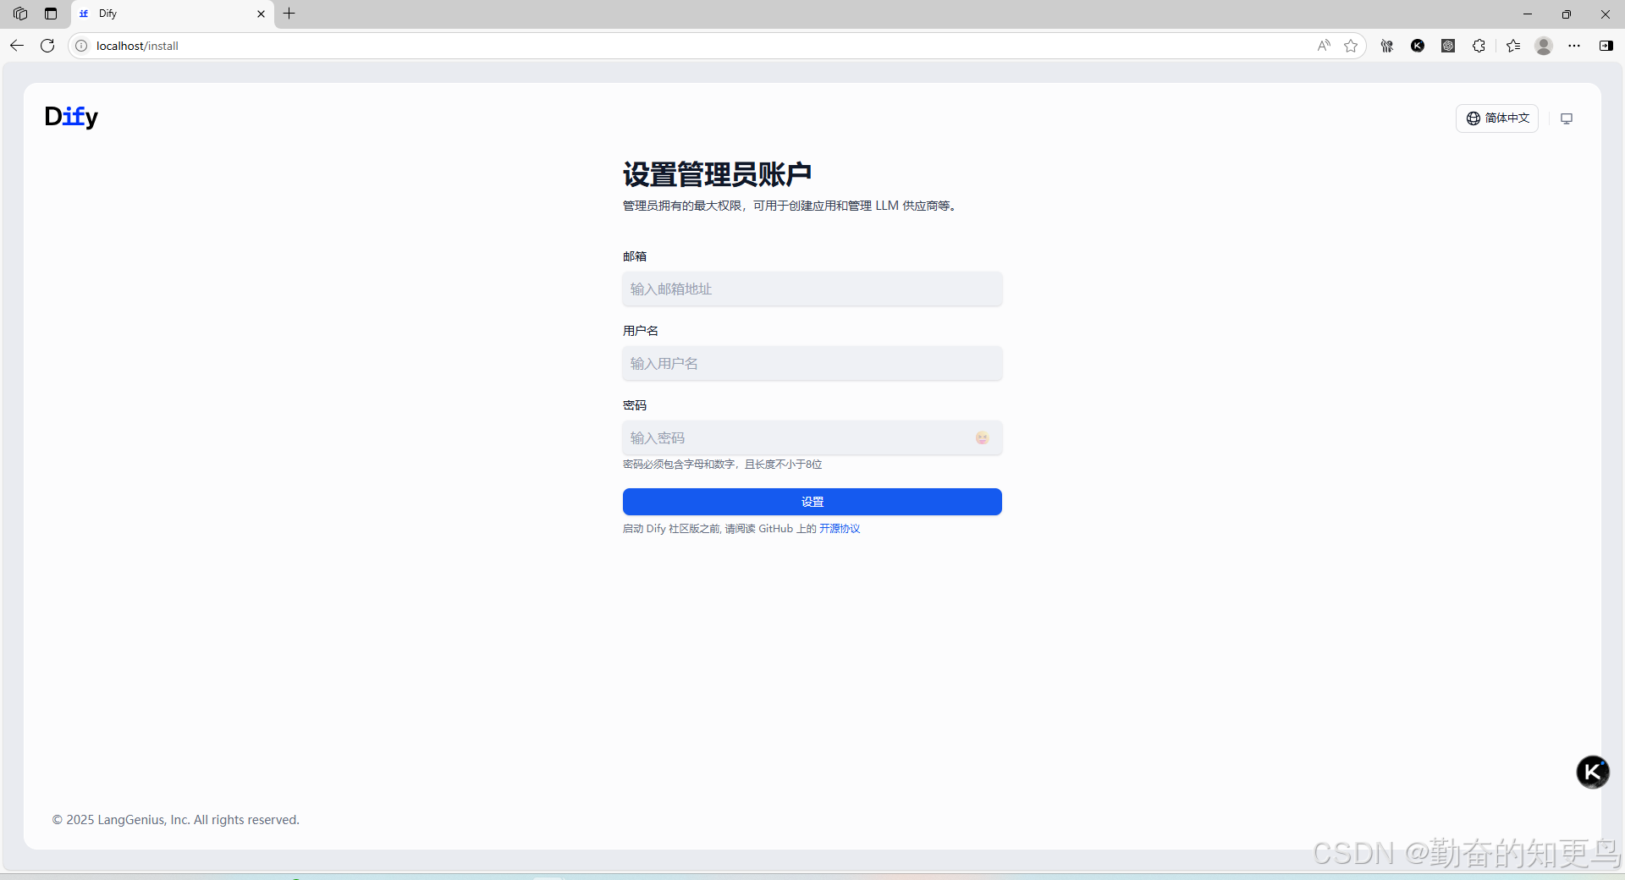
Task: Open the Favorites list icon
Action: pos(1513,46)
